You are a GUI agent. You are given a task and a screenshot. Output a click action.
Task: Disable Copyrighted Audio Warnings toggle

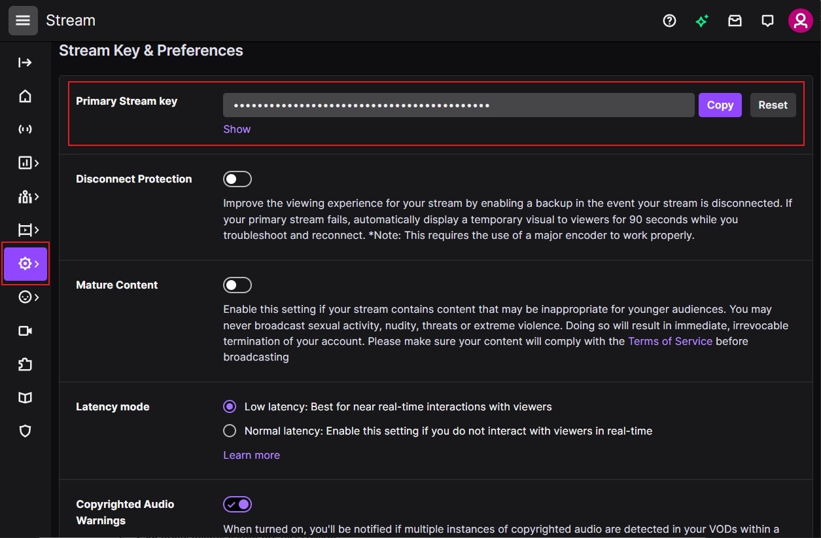237,505
